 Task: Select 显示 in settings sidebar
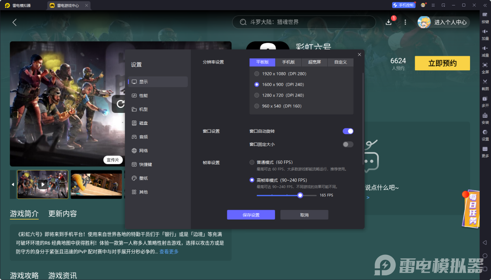[x=158, y=82]
